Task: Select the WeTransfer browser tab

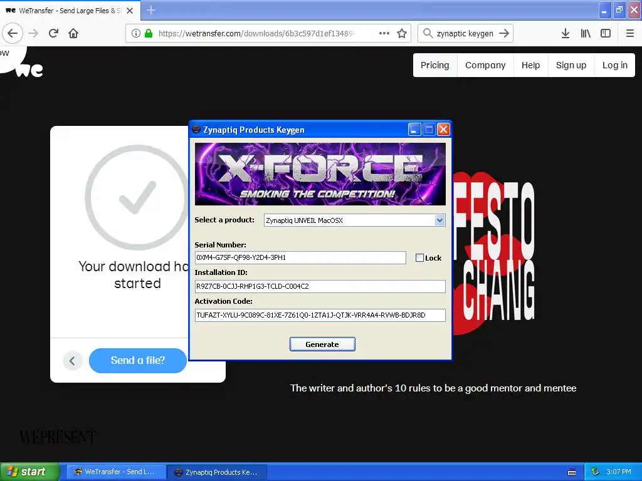Action: coord(70,11)
